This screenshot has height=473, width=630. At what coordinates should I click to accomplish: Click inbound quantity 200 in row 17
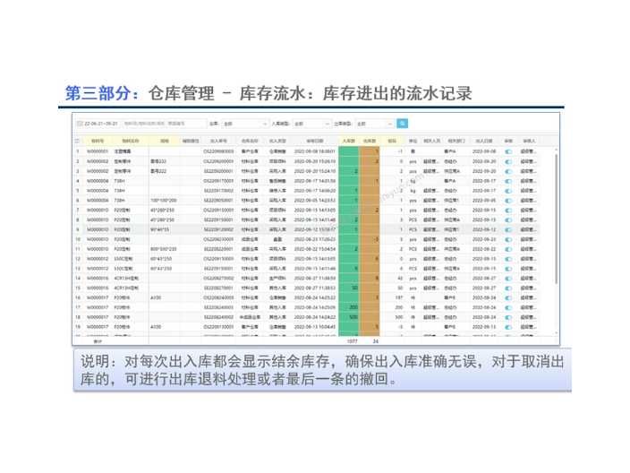[353, 307]
